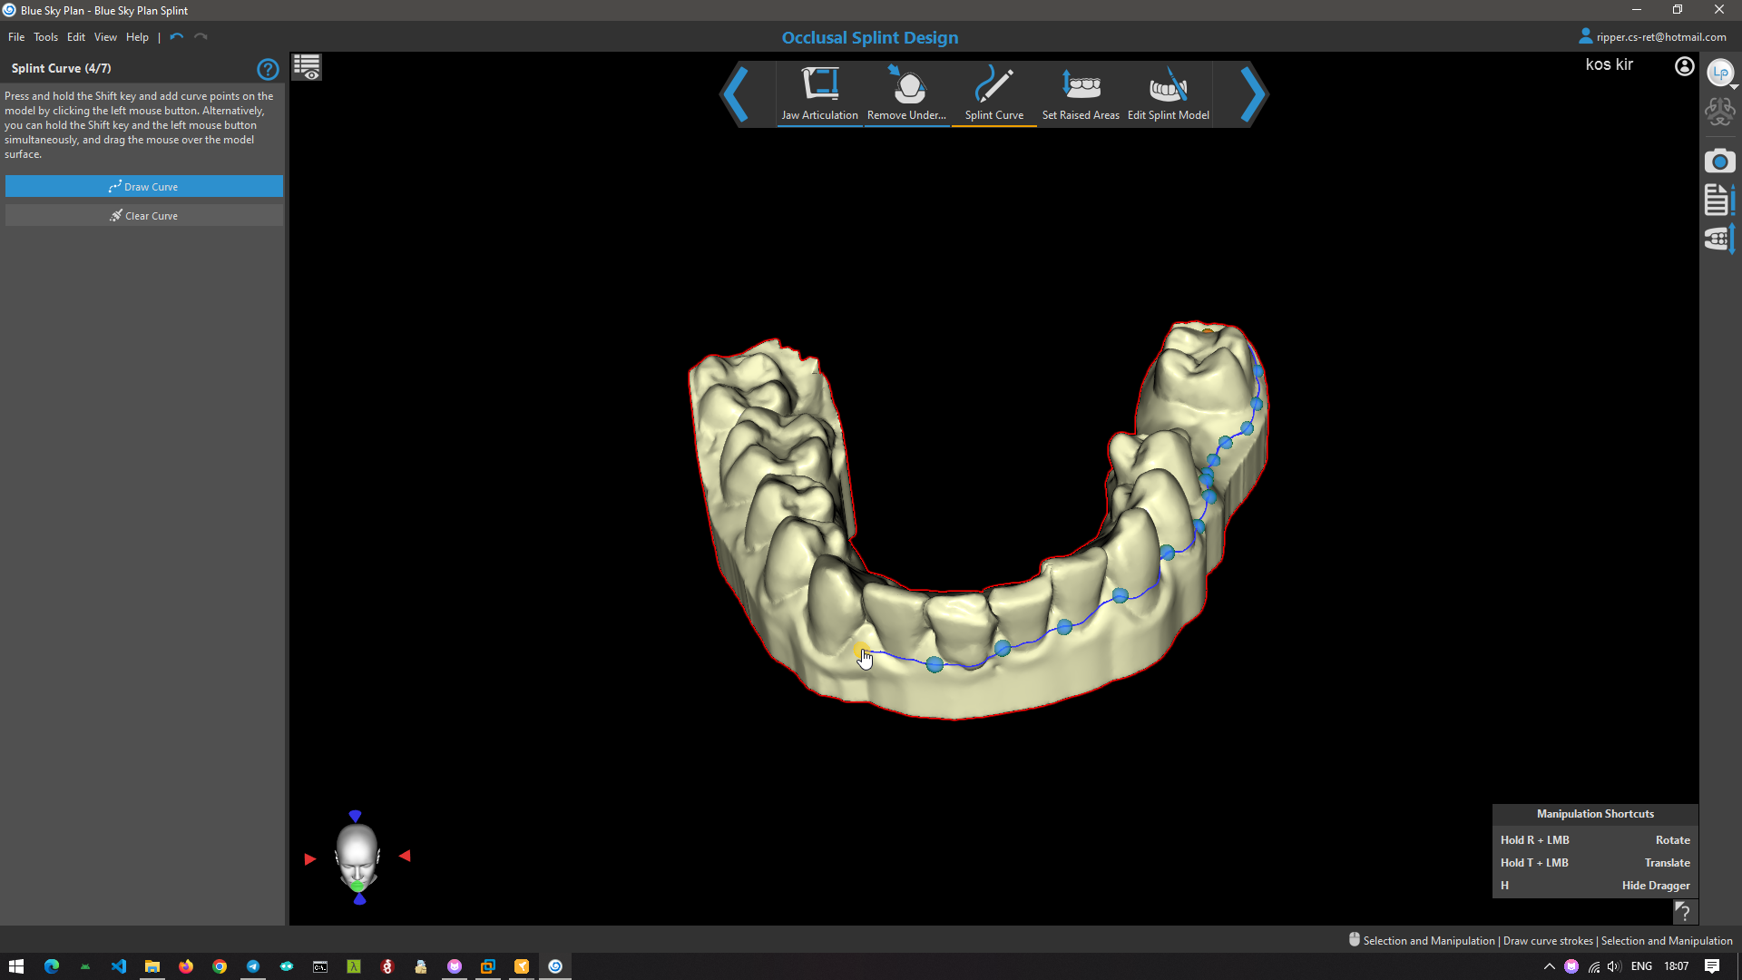Go to the next wizard step arrow
1742x980 pixels.
click(x=1252, y=93)
